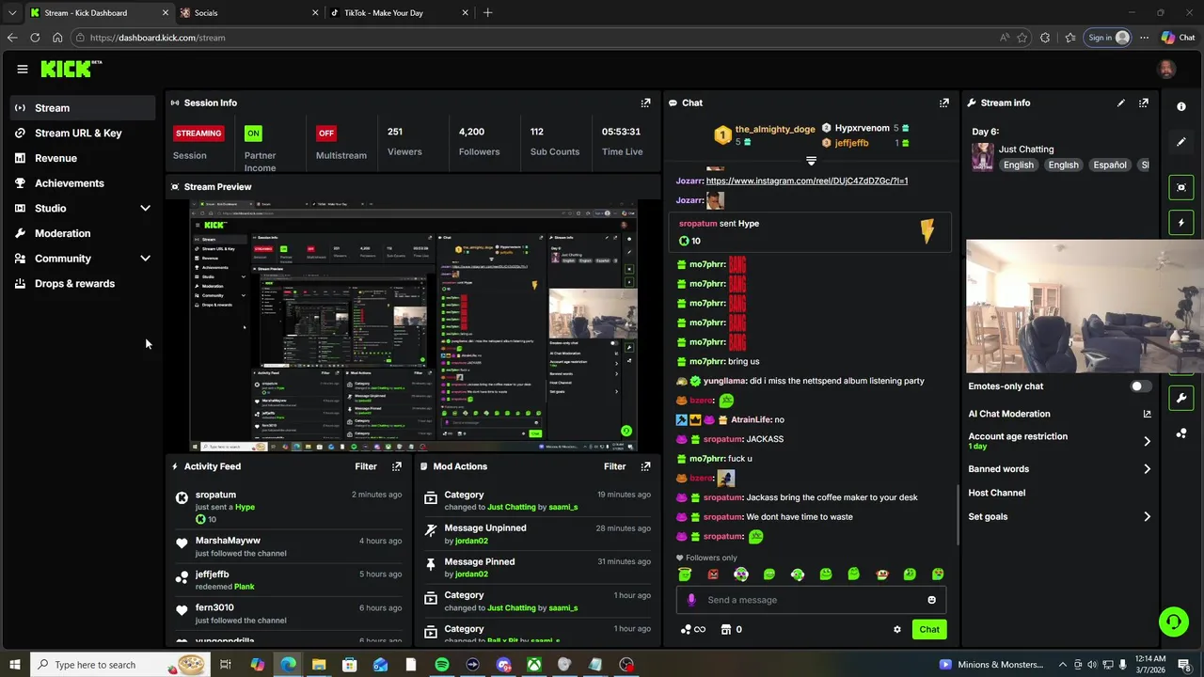1204x677 pixels.
Task: Click the channel points icon in right sidebar
Action: coord(1181,433)
